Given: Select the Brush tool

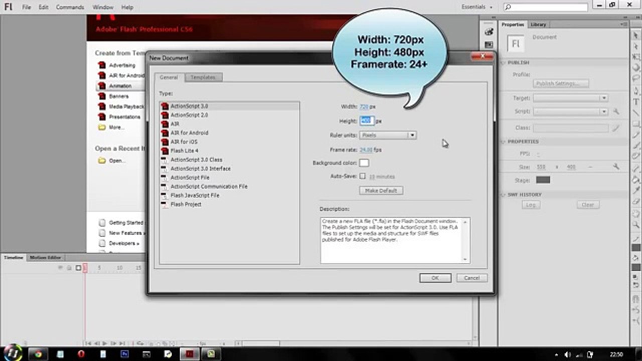Looking at the screenshot, I should tap(636, 146).
